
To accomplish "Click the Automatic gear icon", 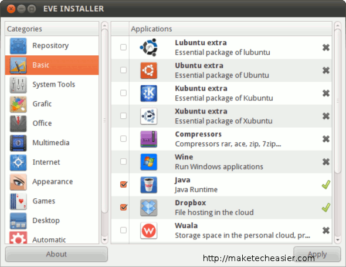I will click(18, 238).
